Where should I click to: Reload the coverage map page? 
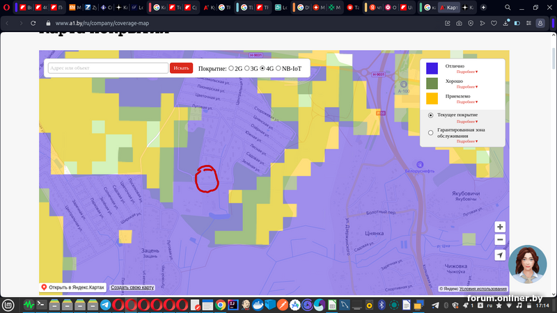point(33,23)
